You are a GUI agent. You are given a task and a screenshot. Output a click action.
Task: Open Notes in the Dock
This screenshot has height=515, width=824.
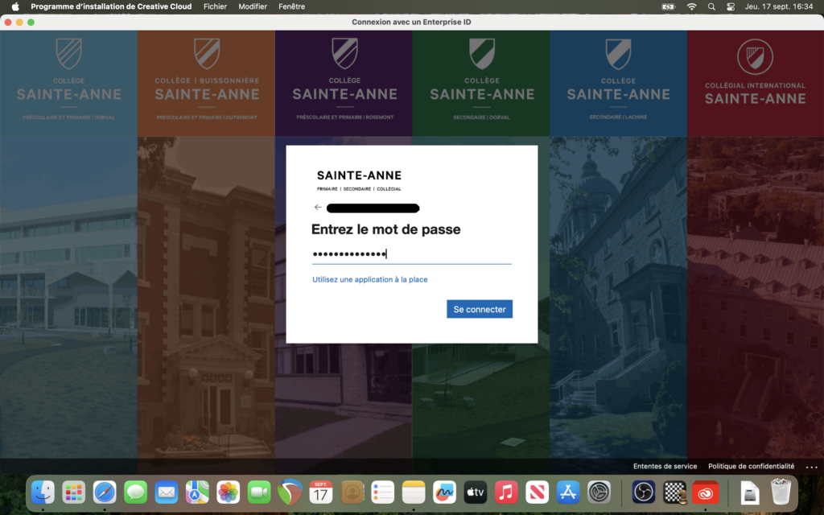(x=414, y=492)
